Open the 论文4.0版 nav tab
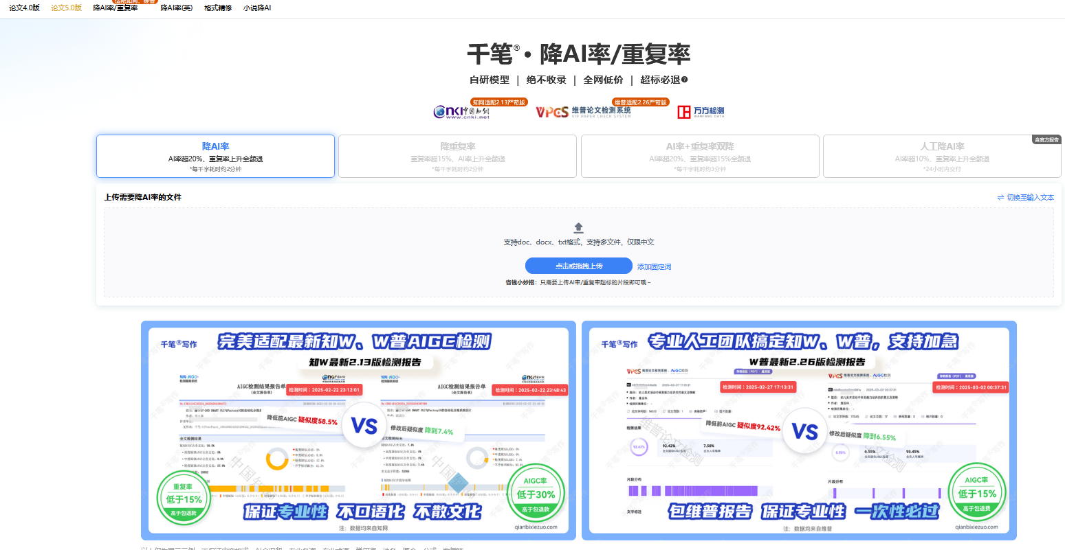Viewport: 1065px width, 550px height. (x=25, y=8)
